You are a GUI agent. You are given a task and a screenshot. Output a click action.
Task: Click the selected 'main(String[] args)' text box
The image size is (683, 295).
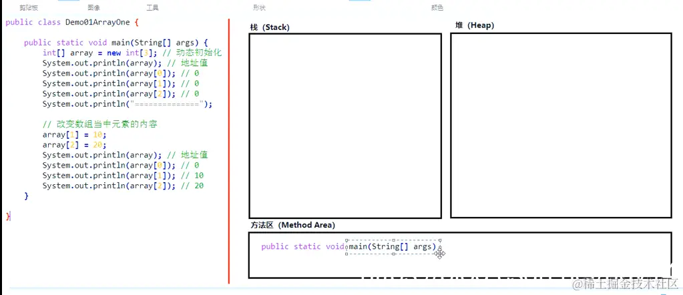[x=393, y=247]
